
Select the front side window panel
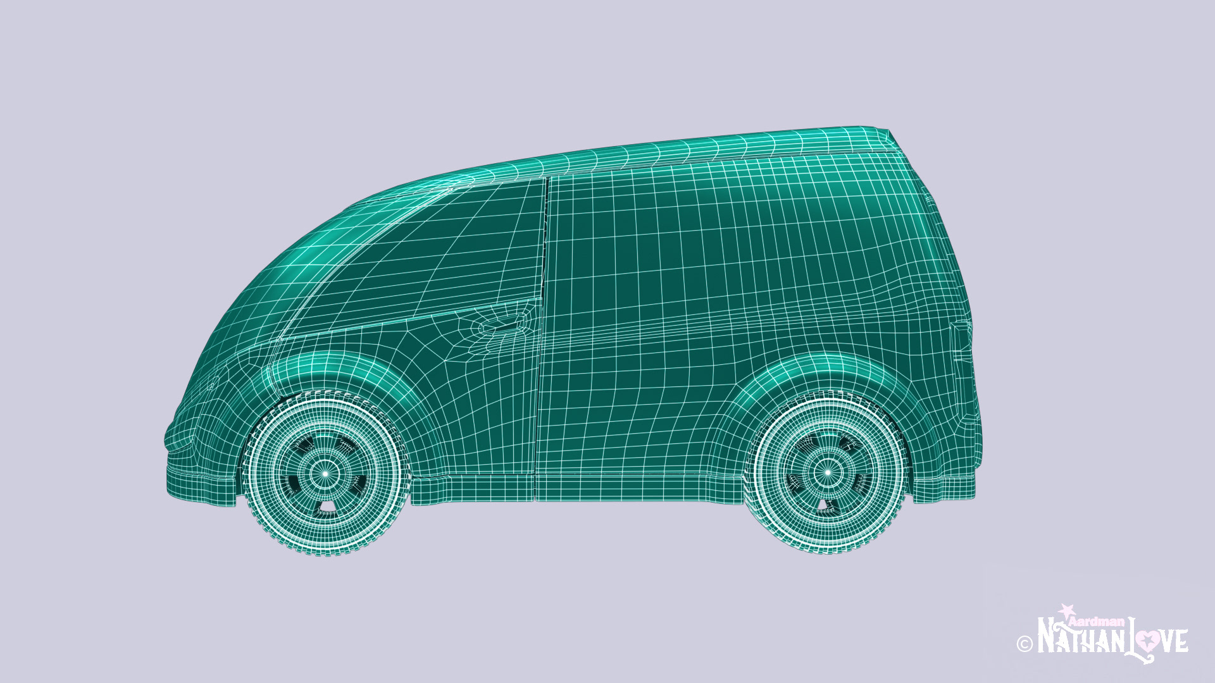pyautogui.click(x=437, y=253)
